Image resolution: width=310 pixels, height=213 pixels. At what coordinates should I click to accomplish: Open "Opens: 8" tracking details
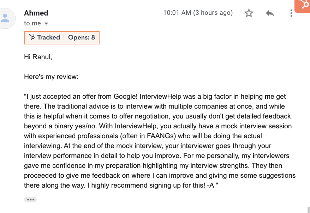82,37
